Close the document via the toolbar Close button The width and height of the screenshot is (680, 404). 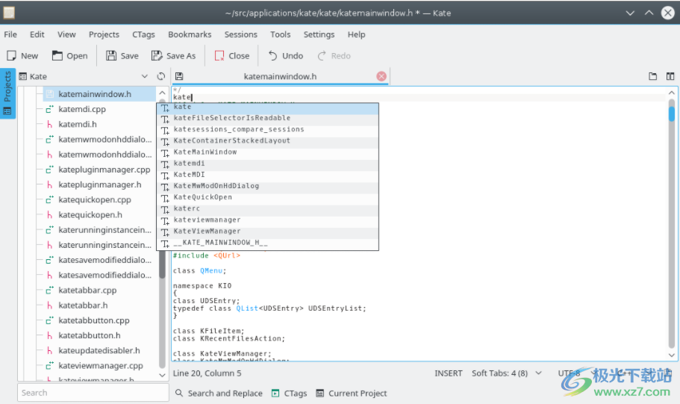pyautogui.click(x=232, y=55)
